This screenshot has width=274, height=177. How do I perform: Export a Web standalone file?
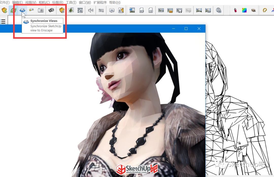(x=151, y=10)
